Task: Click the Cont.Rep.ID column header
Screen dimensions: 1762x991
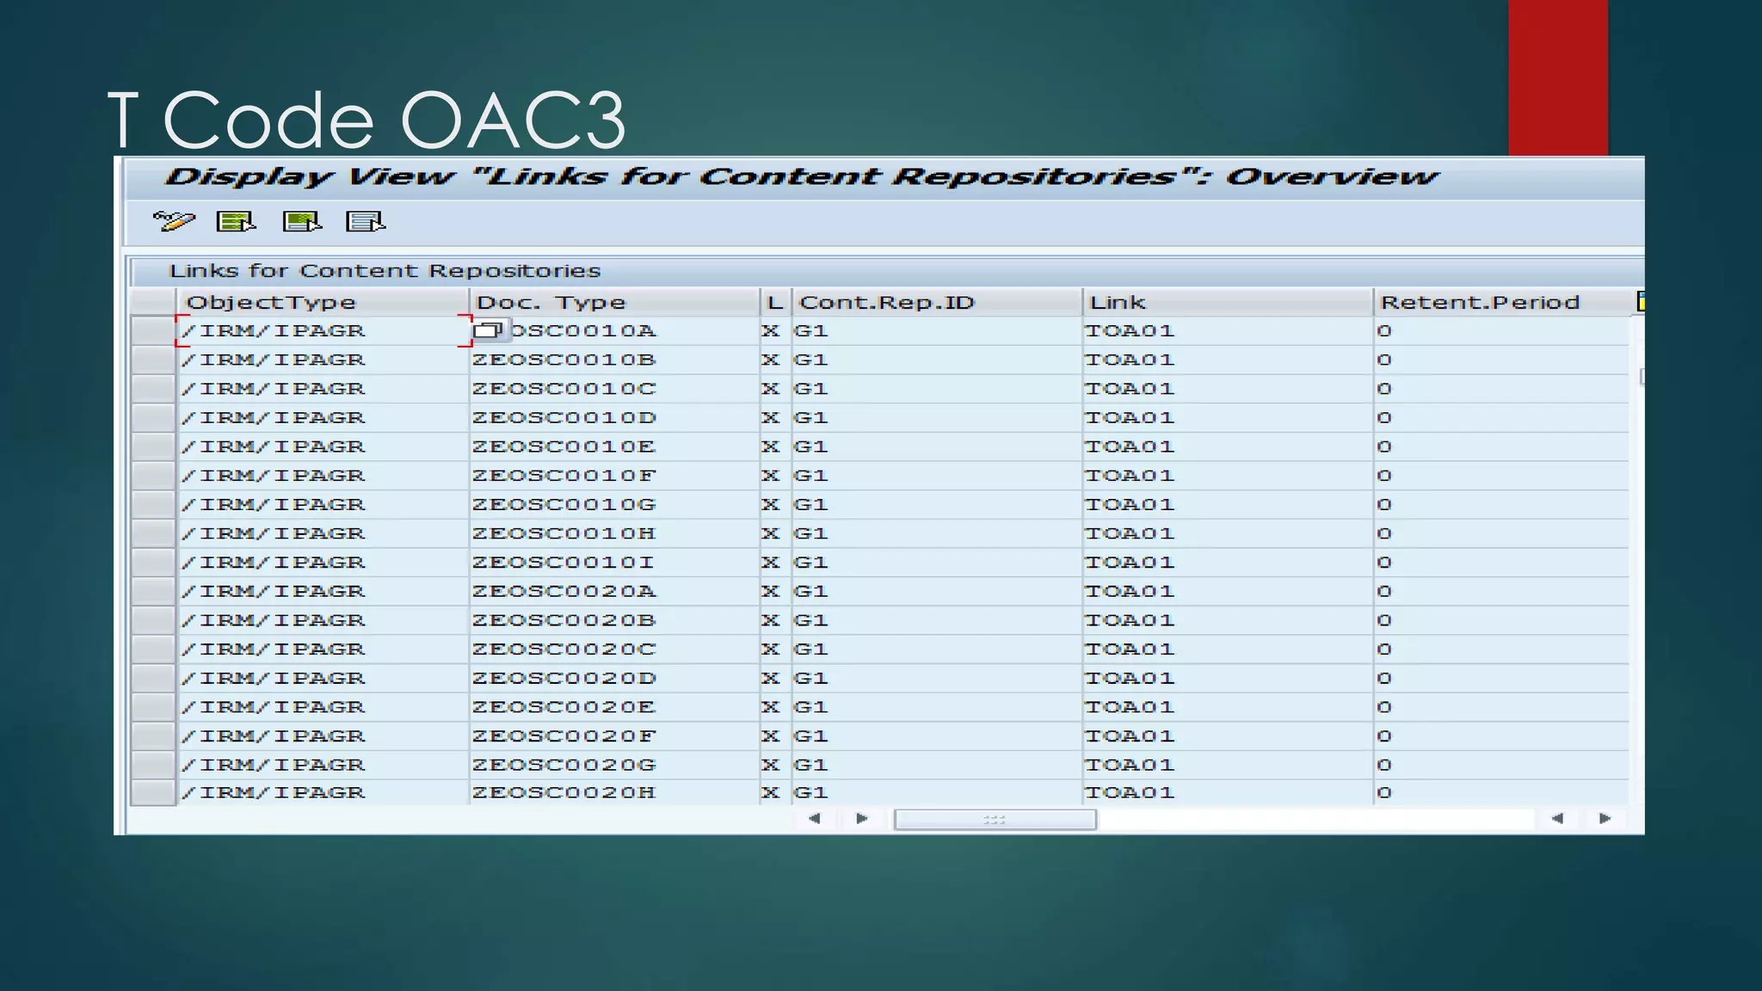Action: pyautogui.click(x=937, y=302)
